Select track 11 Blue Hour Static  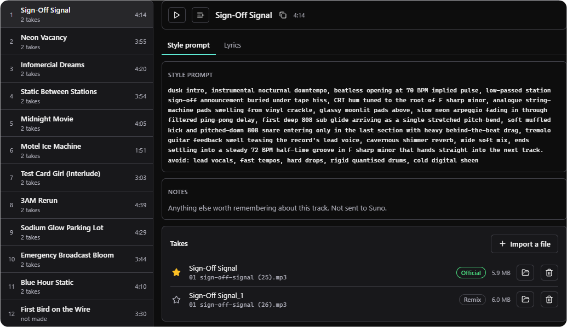[x=77, y=287]
